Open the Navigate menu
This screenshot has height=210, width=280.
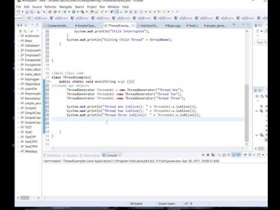click(65, 7)
